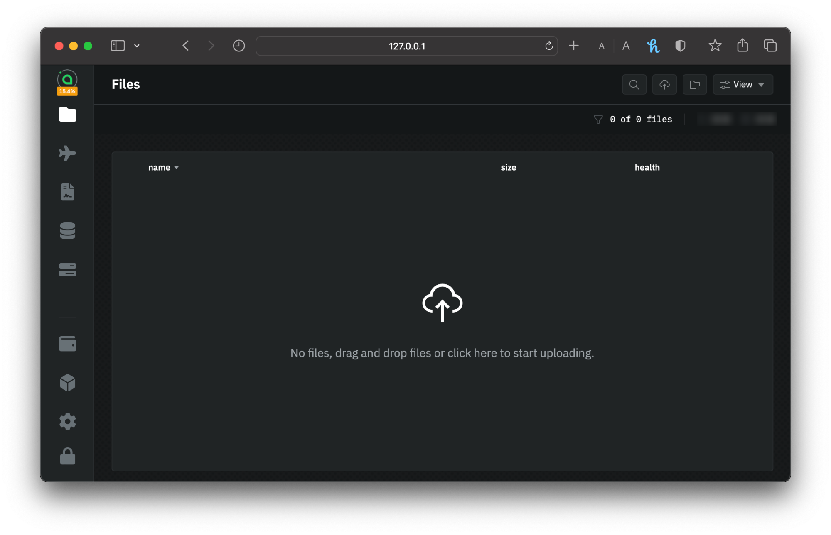Expand the View options dropdown
Image resolution: width=831 pixels, height=535 pixels.
pyautogui.click(x=742, y=85)
